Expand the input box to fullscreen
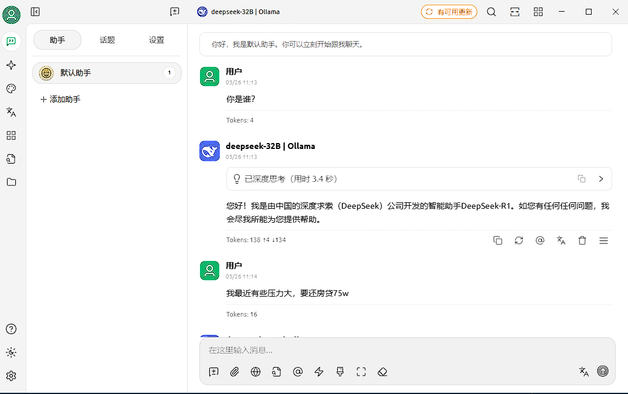The image size is (628, 394). tap(361, 372)
